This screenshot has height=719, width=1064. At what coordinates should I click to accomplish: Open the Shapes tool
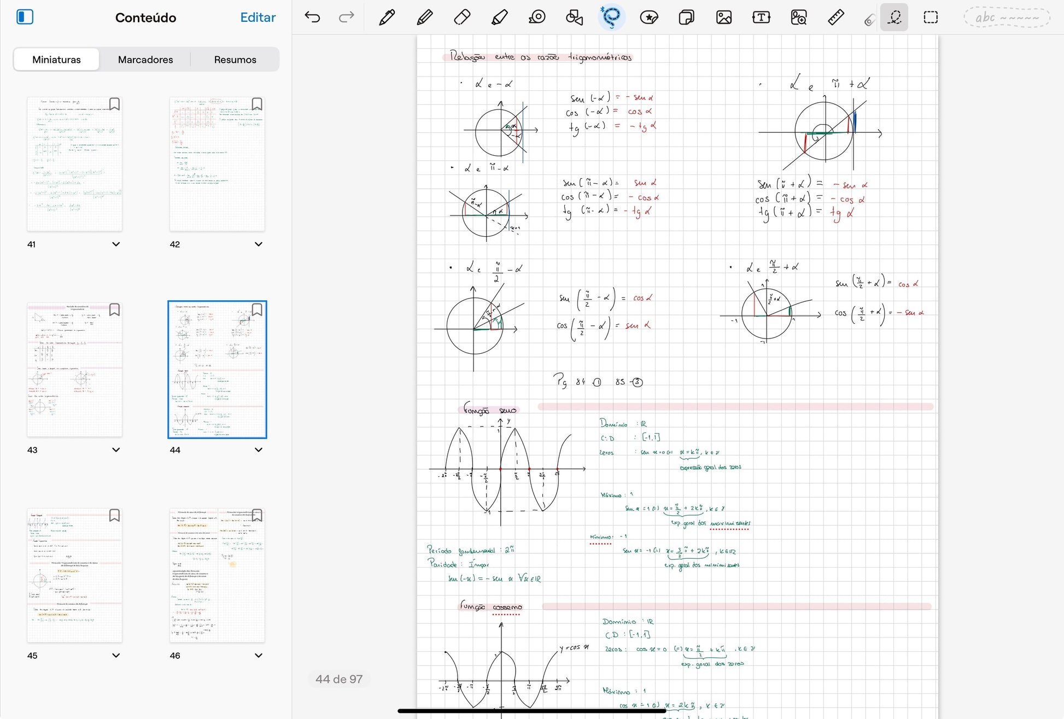click(x=574, y=17)
